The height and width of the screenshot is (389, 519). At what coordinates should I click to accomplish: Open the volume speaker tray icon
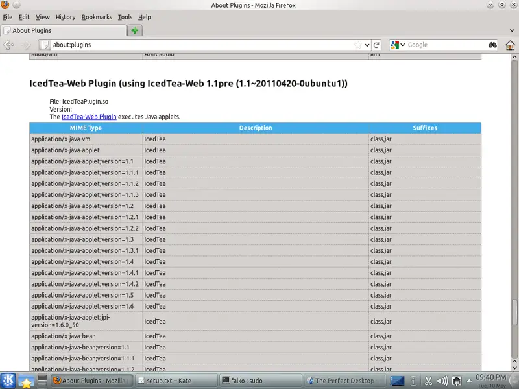coord(442,381)
